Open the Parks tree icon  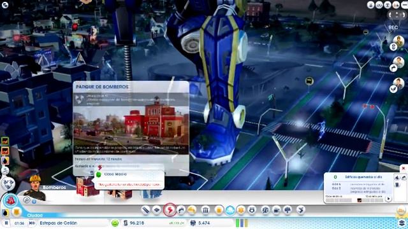click(x=288, y=210)
